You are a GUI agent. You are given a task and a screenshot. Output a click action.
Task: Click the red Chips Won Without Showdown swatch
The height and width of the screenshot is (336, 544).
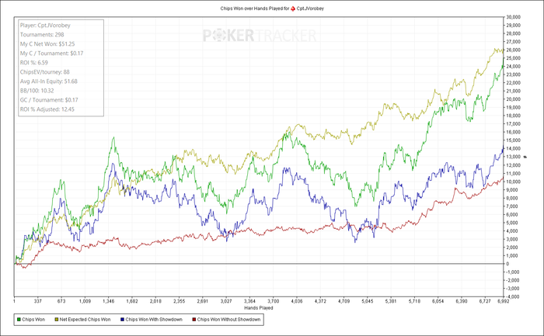click(194, 320)
